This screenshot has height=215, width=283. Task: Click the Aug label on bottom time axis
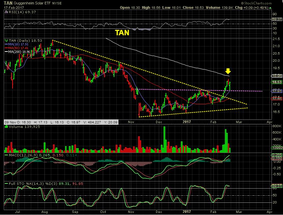(x=44, y=212)
